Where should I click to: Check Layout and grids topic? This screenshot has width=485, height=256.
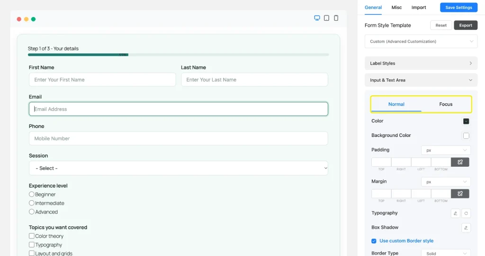[x=32, y=253]
